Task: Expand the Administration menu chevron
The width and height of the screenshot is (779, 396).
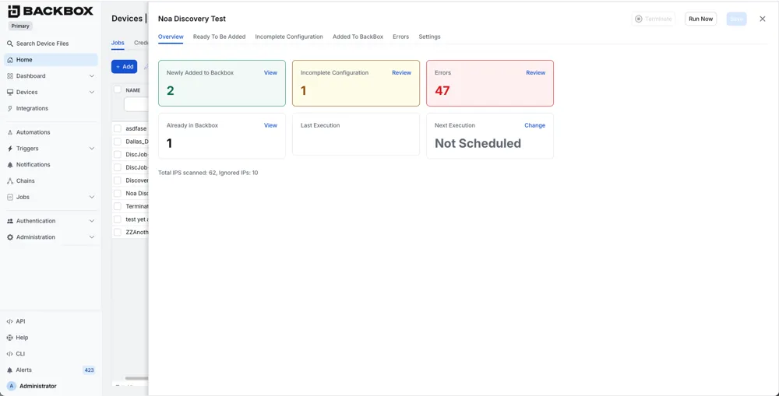Action: 91,237
